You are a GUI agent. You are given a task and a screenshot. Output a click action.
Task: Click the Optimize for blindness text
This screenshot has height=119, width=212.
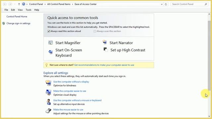(65, 86)
